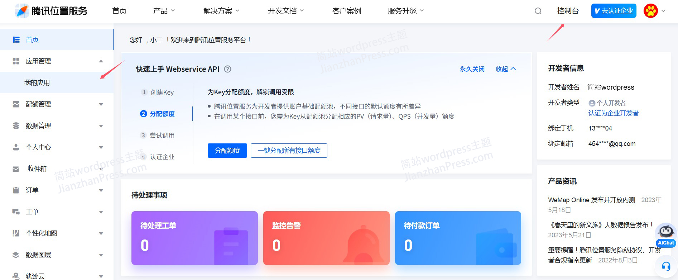Open the 监控告警 card

click(x=326, y=238)
